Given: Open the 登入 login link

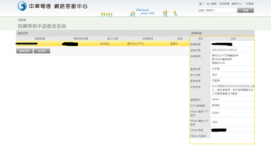Looking at the screenshot, I should pyautogui.click(x=202, y=4).
